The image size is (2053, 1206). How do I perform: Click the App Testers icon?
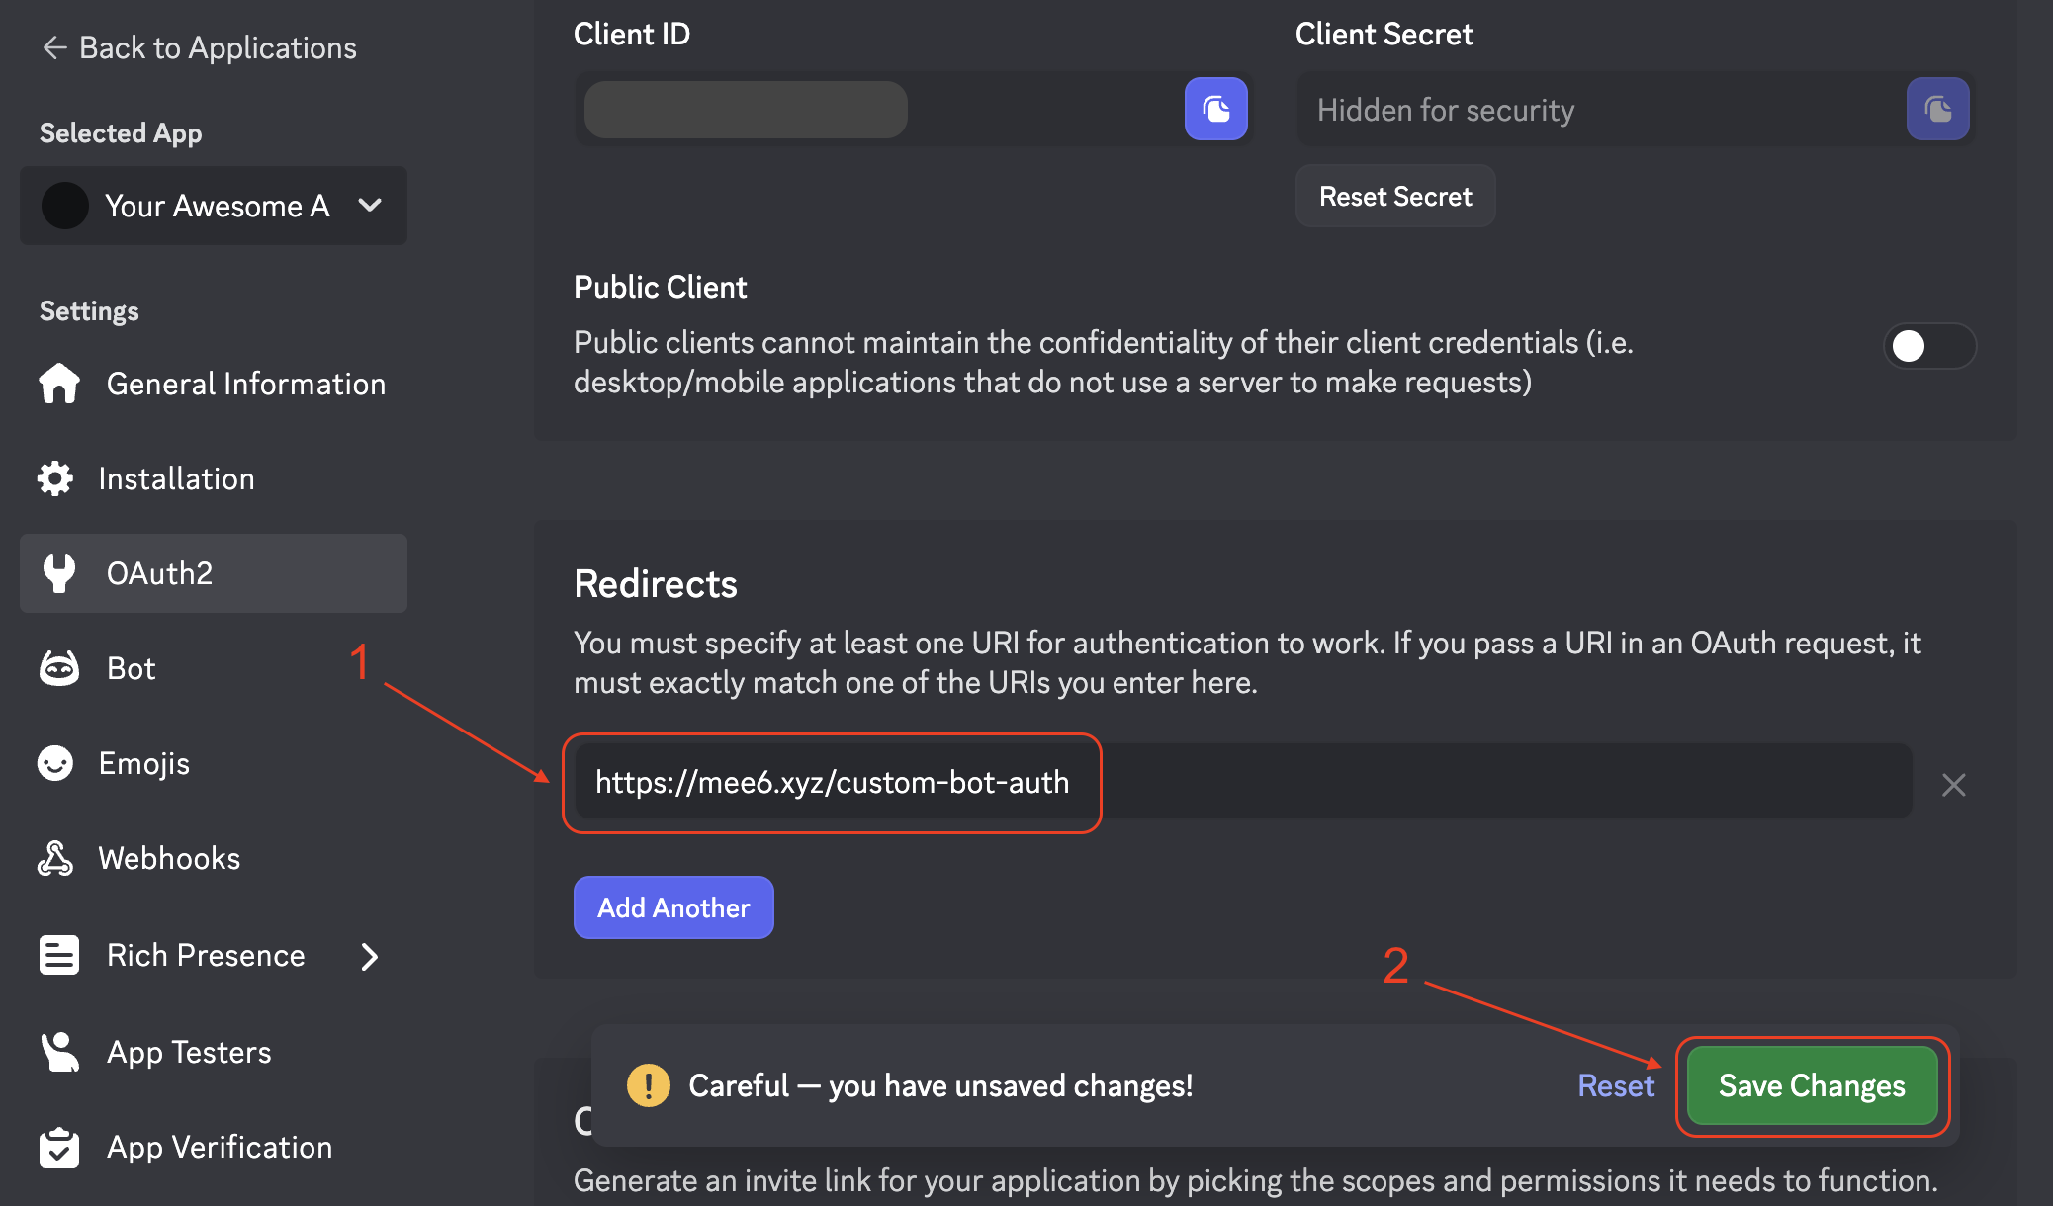[x=58, y=1052]
